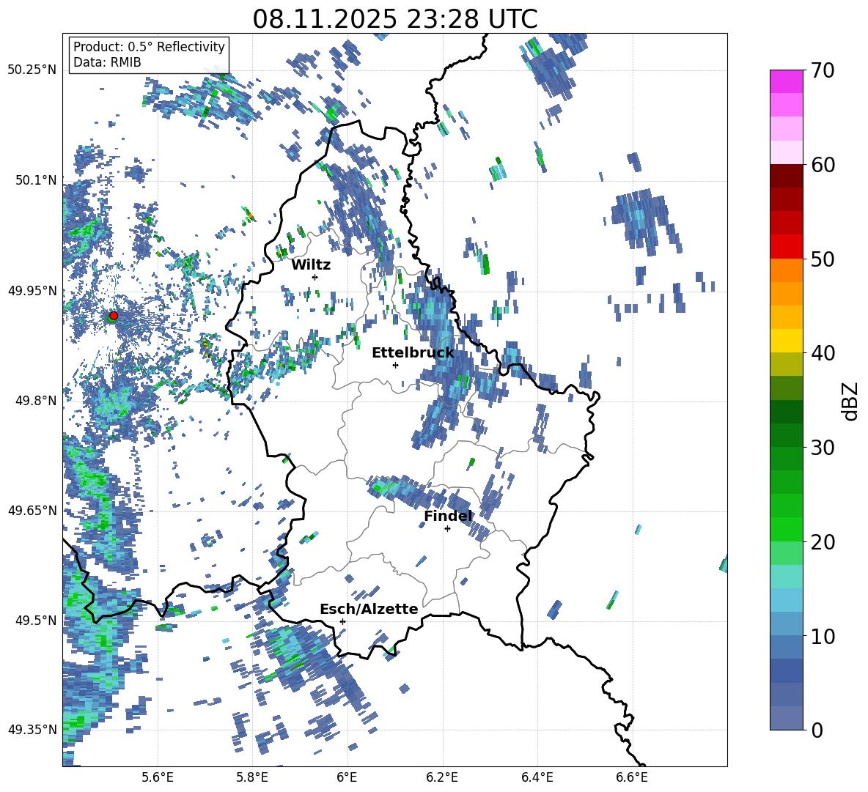Click the bright green colorbar swatch at 20

pos(786,529)
